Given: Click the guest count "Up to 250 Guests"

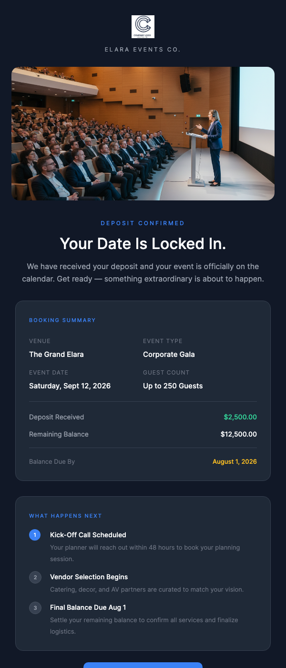Looking at the screenshot, I should point(172,386).
